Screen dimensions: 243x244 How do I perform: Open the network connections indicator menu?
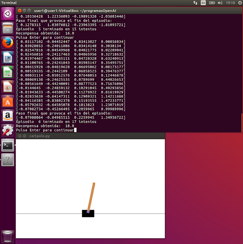click(195, 3)
